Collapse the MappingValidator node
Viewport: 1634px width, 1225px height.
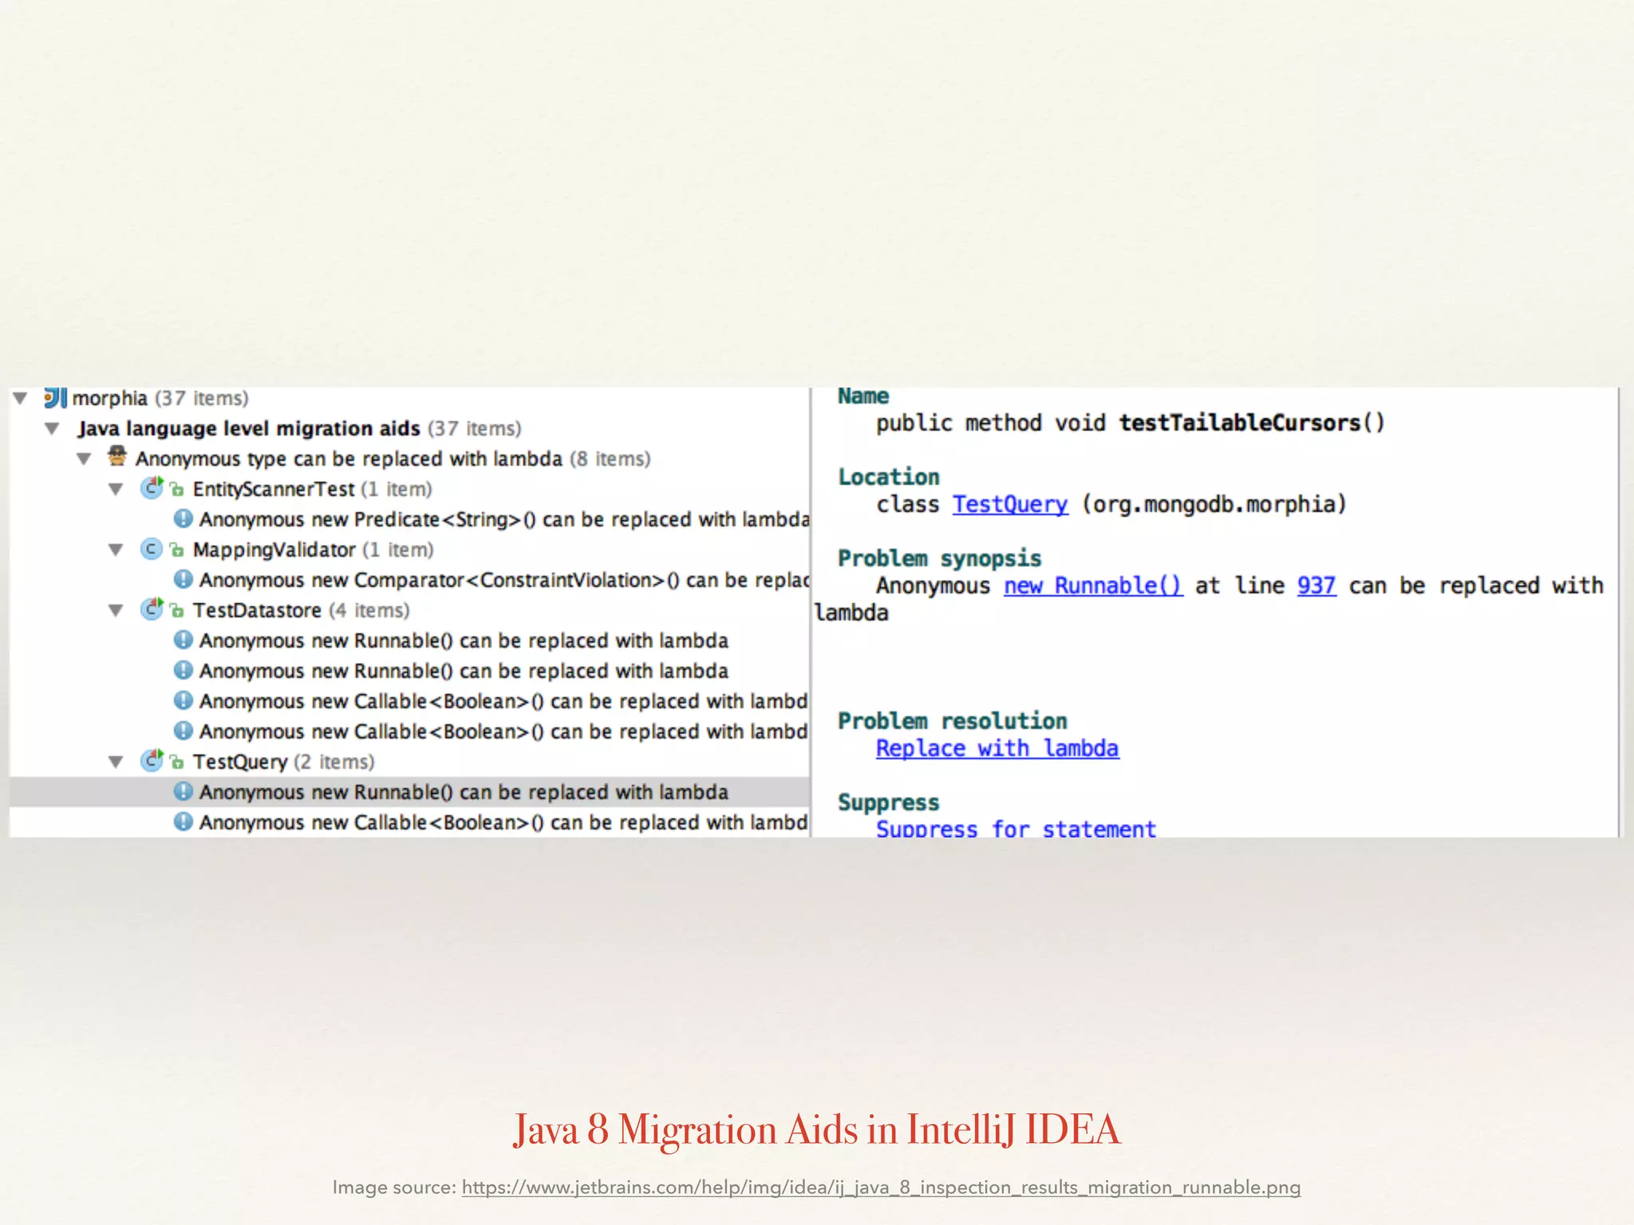116,549
